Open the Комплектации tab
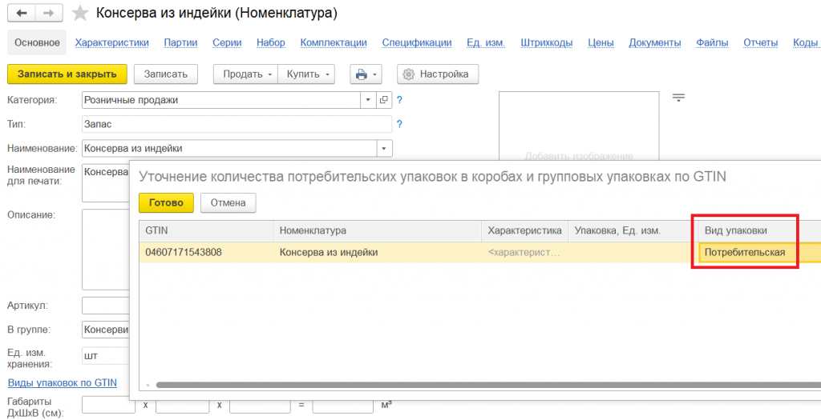 [334, 43]
